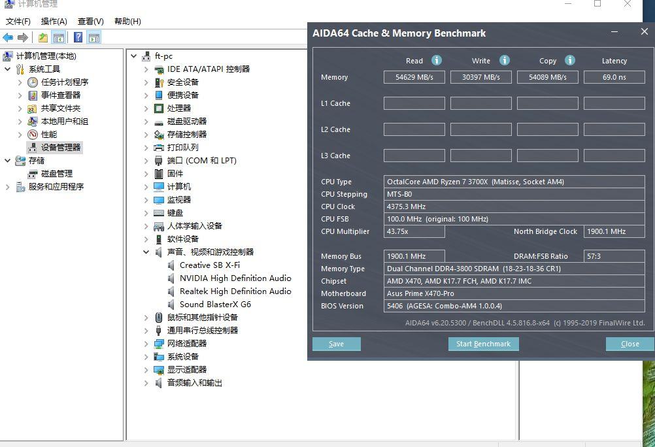
Task: Select Realtek High Definition Audio device
Action: tap(235, 291)
